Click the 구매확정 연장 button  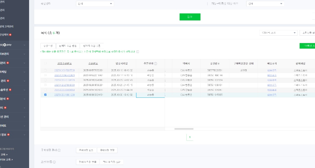coord(107,150)
